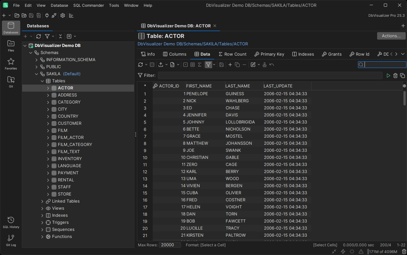Export the table data via the export icon
Screen dimensions: 407x255
point(161,65)
